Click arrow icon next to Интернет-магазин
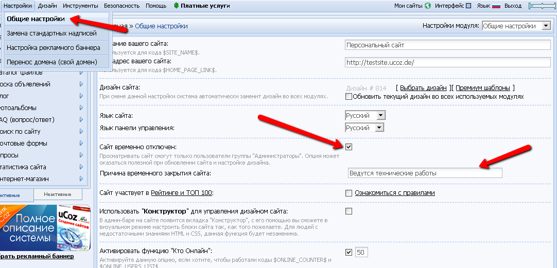 pos(81,178)
